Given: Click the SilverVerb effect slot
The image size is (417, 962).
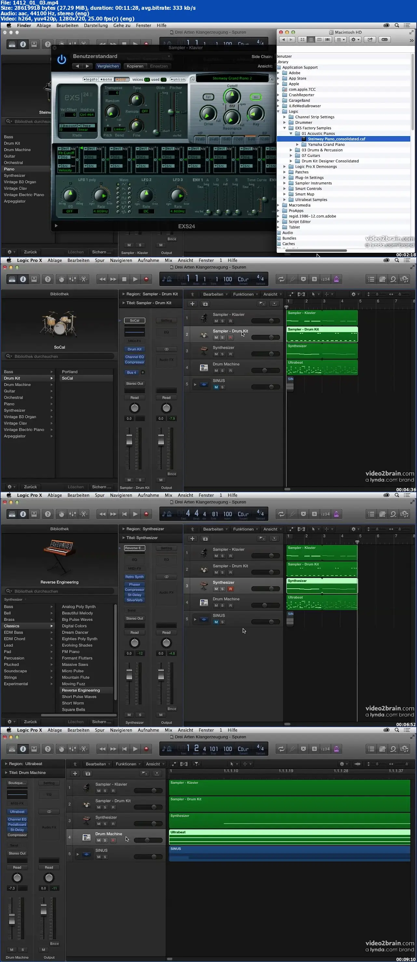Looking at the screenshot, I should pyautogui.click(x=135, y=600).
